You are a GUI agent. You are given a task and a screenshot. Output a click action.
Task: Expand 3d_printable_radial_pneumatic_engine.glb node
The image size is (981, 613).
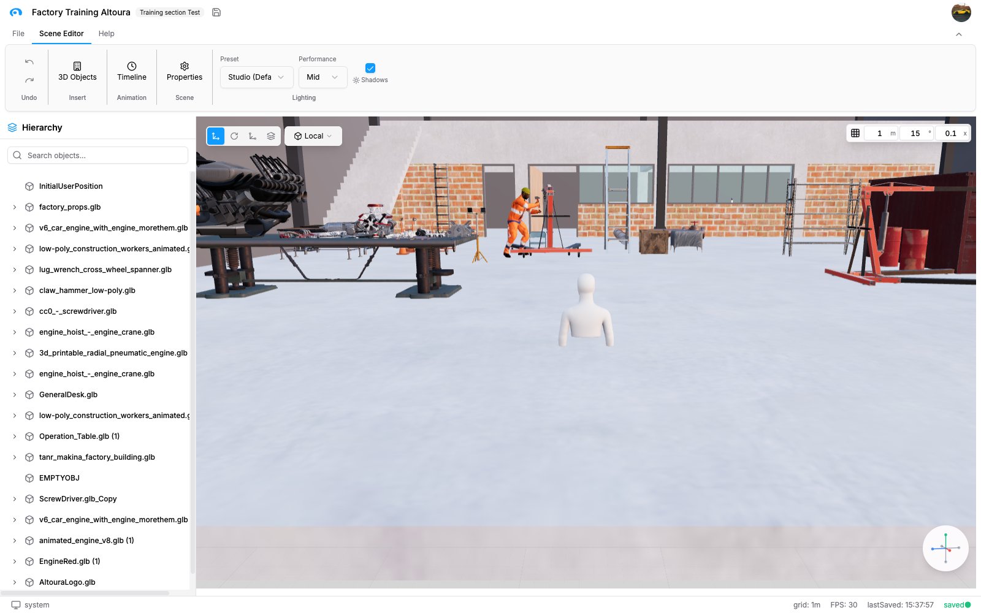[x=15, y=353]
